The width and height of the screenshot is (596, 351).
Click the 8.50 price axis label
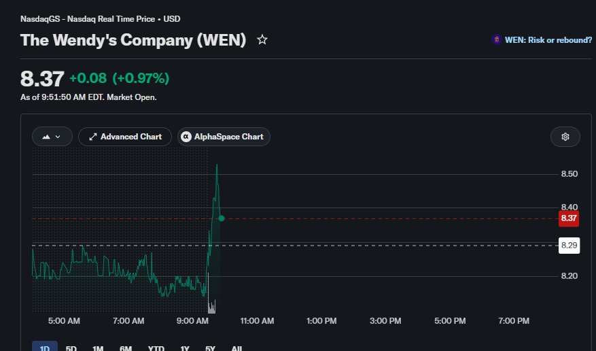569,173
